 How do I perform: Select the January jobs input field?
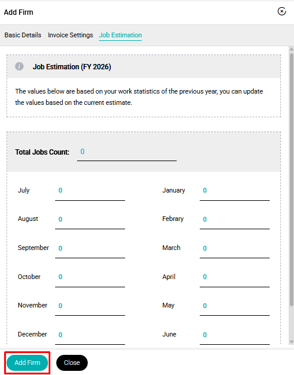[x=235, y=191]
